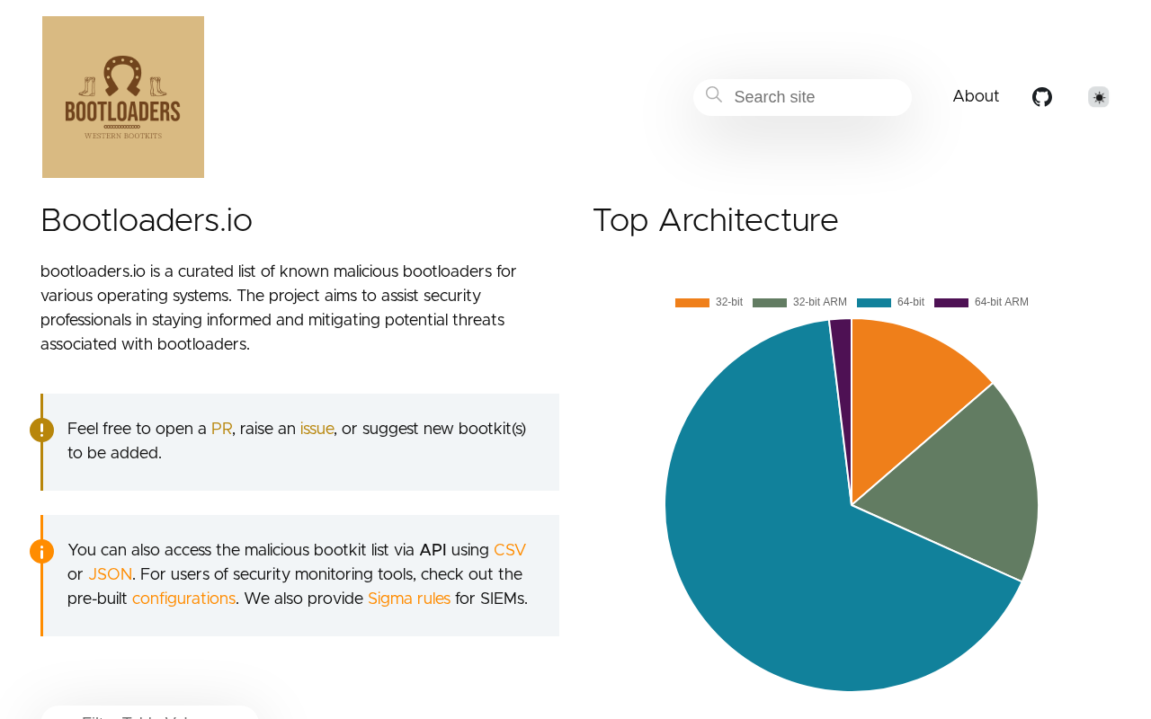Click the search magnifier icon
Screen dimensions: 1151x719
(x=714, y=95)
